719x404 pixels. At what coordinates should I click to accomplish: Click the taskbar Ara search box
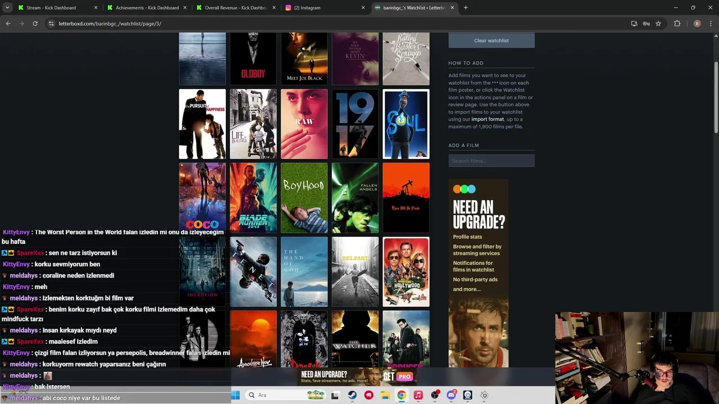285,395
